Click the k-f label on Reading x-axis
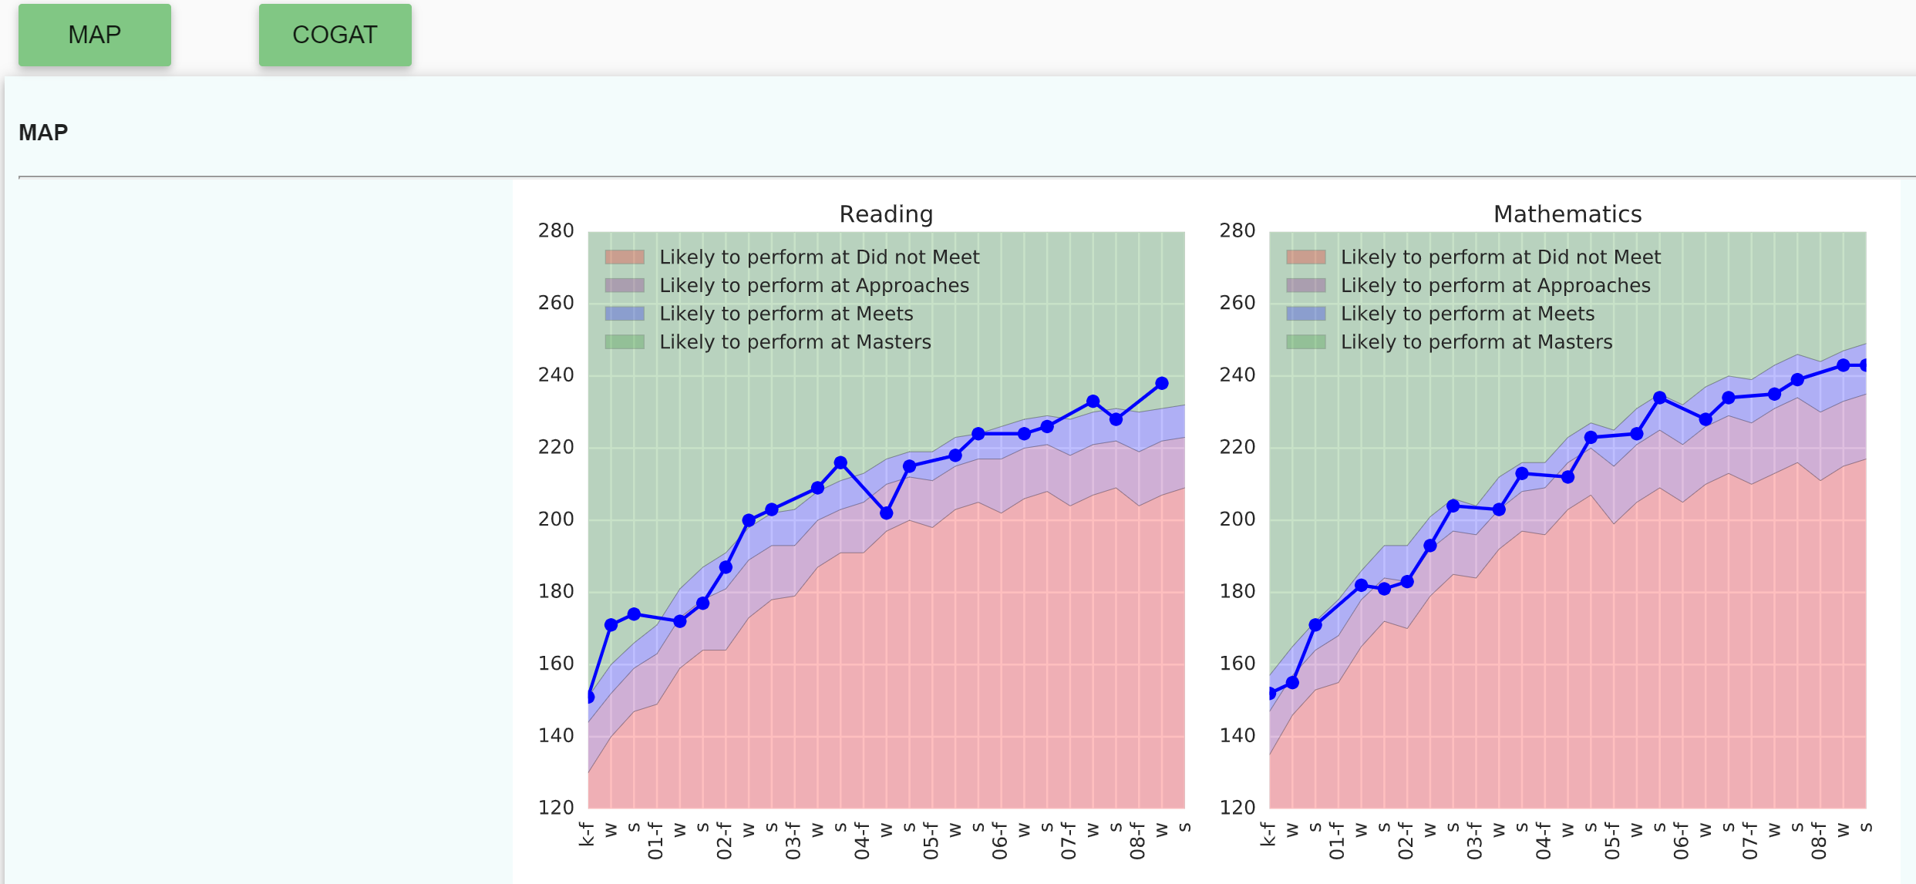 coord(587,835)
